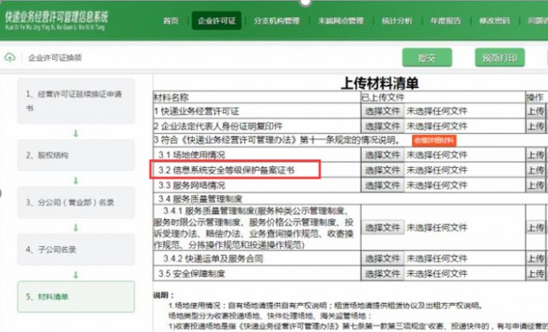Click the row label 3.3 服务网络情况
548x332 pixels.
[x=192, y=185]
